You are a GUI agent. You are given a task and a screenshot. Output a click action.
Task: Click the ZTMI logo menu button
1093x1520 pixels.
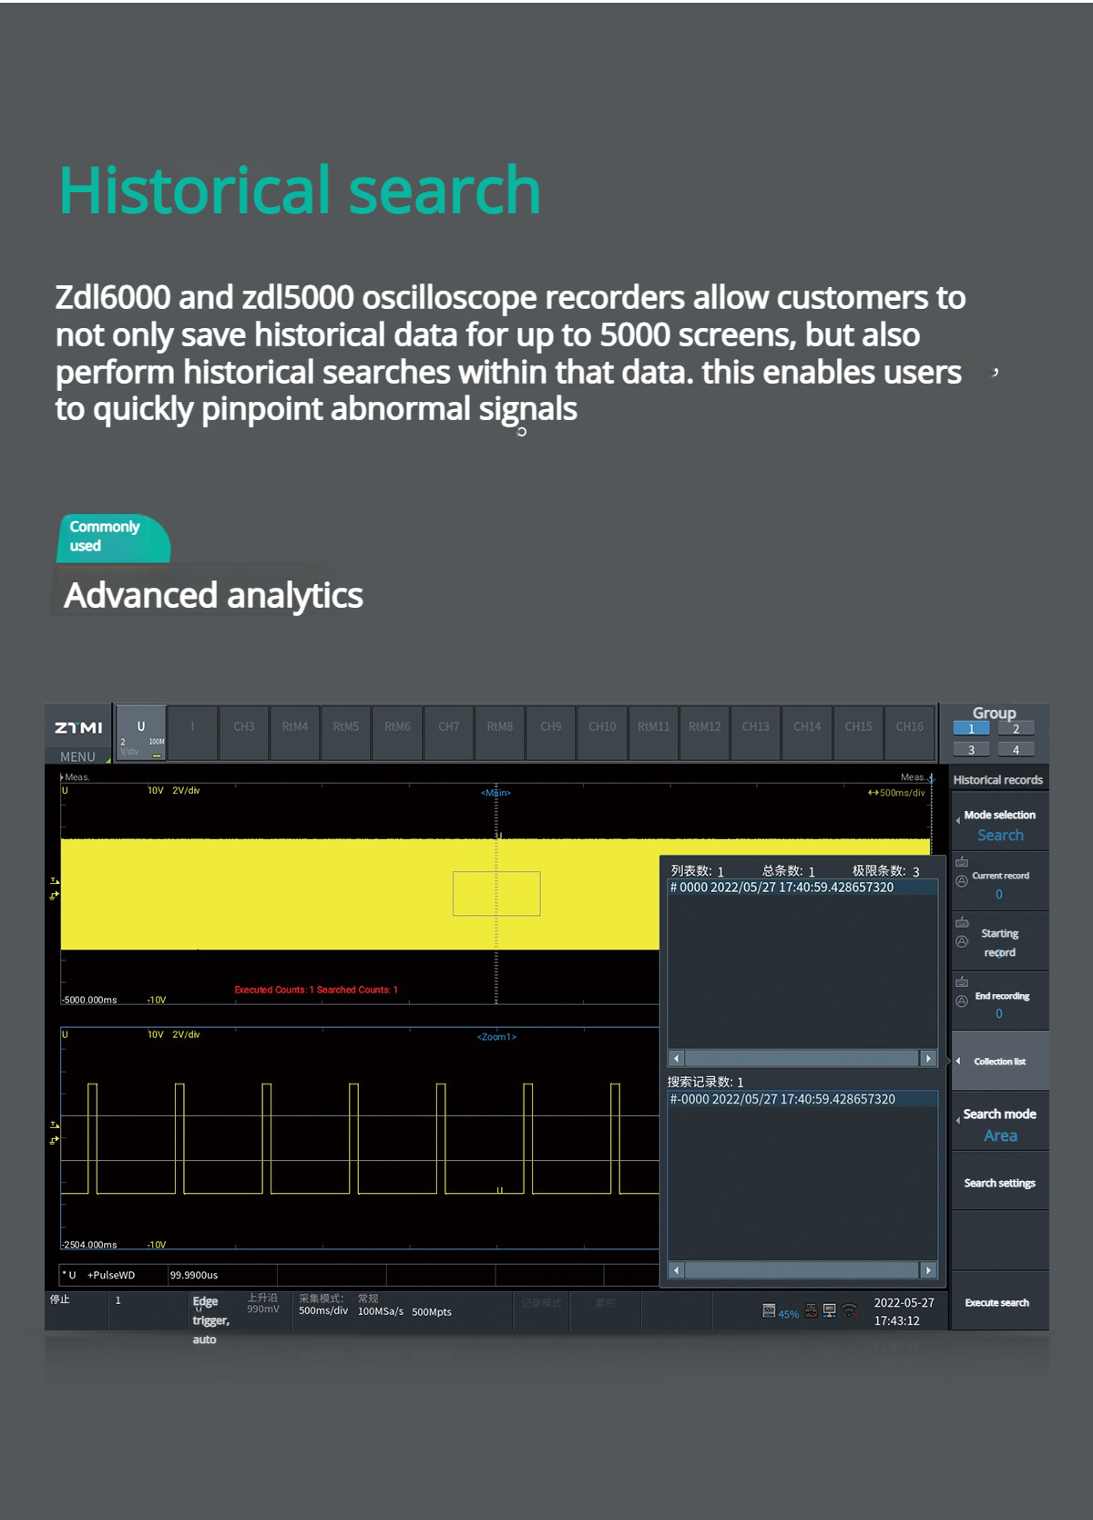(x=78, y=727)
